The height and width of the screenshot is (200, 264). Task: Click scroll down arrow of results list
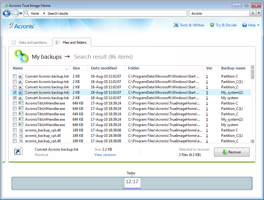252,141
